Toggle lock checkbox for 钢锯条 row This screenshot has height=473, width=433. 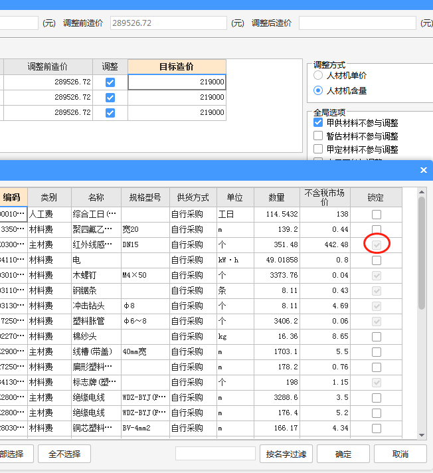(x=377, y=291)
